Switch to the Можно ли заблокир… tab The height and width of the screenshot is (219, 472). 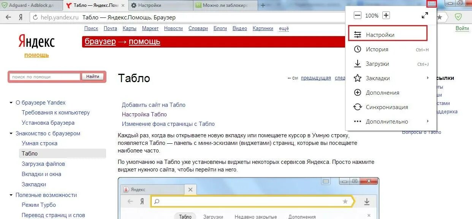[x=225, y=5]
